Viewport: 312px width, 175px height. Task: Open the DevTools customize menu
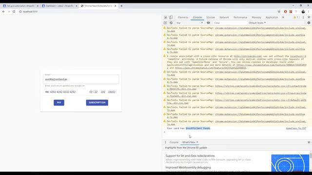pos(303,17)
